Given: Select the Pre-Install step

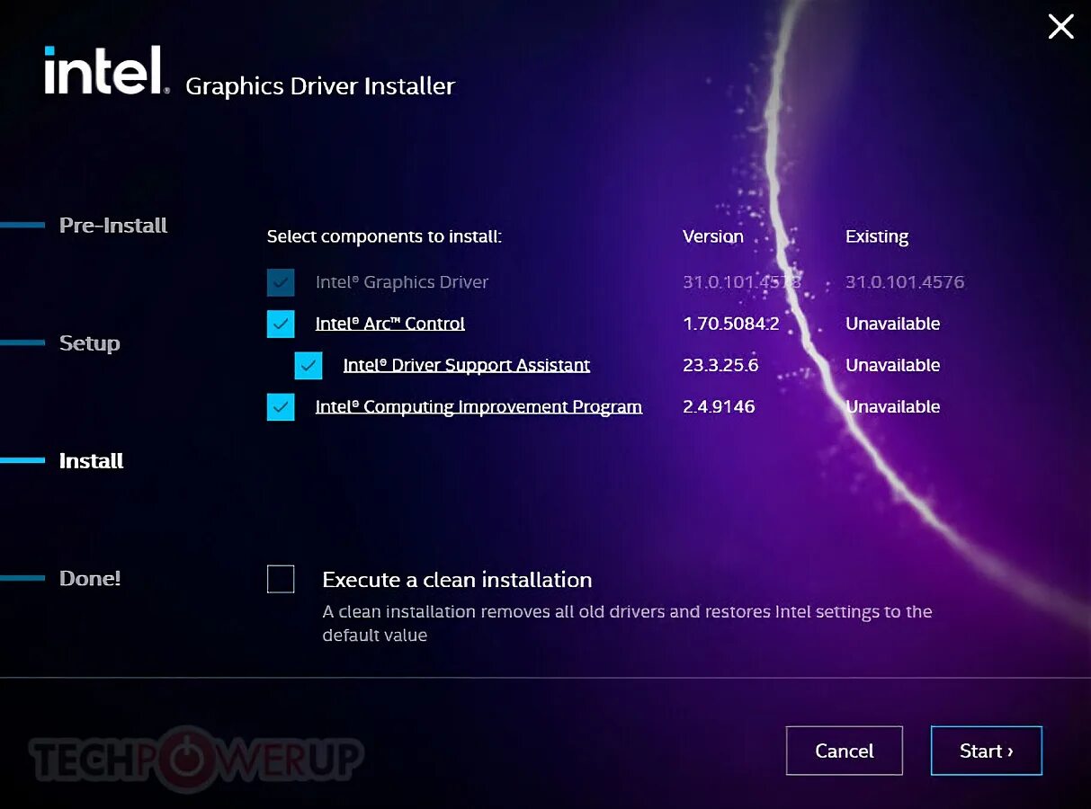Looking at the screenshot, I should (113, 225).
